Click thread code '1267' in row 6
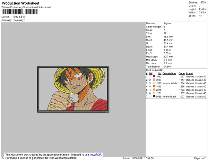Viewport: 208px width, 161px height. pyautogui.click(x=182, y=93)
